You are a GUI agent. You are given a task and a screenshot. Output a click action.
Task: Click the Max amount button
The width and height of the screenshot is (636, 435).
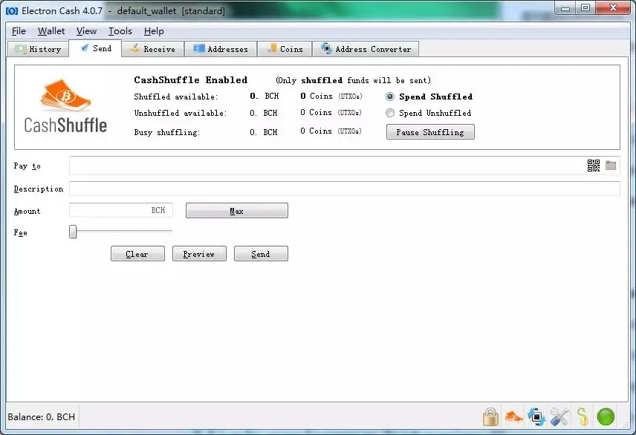coord(237,211)
